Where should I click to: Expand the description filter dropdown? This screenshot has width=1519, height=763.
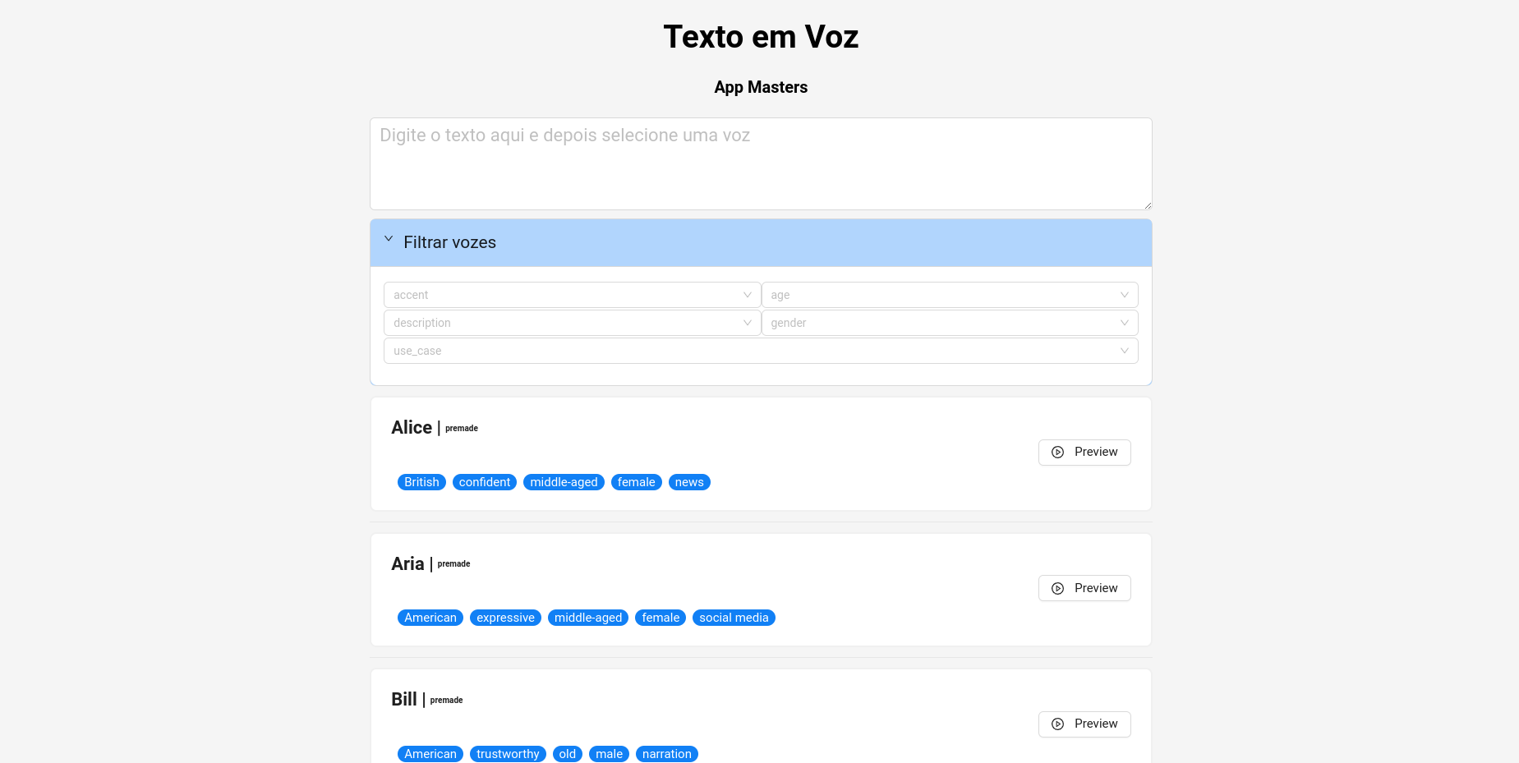[x=572, y=323]
